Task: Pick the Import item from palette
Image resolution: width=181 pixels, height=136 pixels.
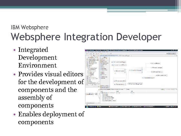Action: 103,72
